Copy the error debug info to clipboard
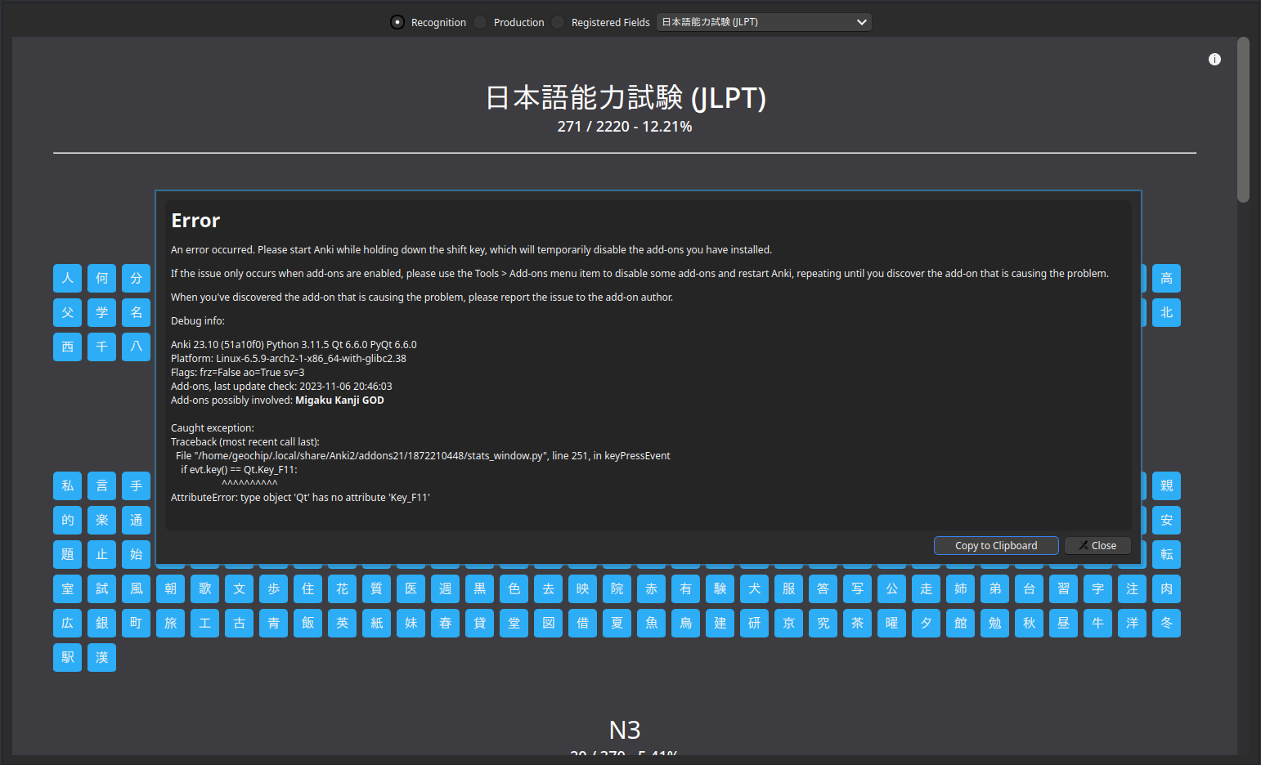The height and width of the screenshot is (765, 1261). (995, 545)
